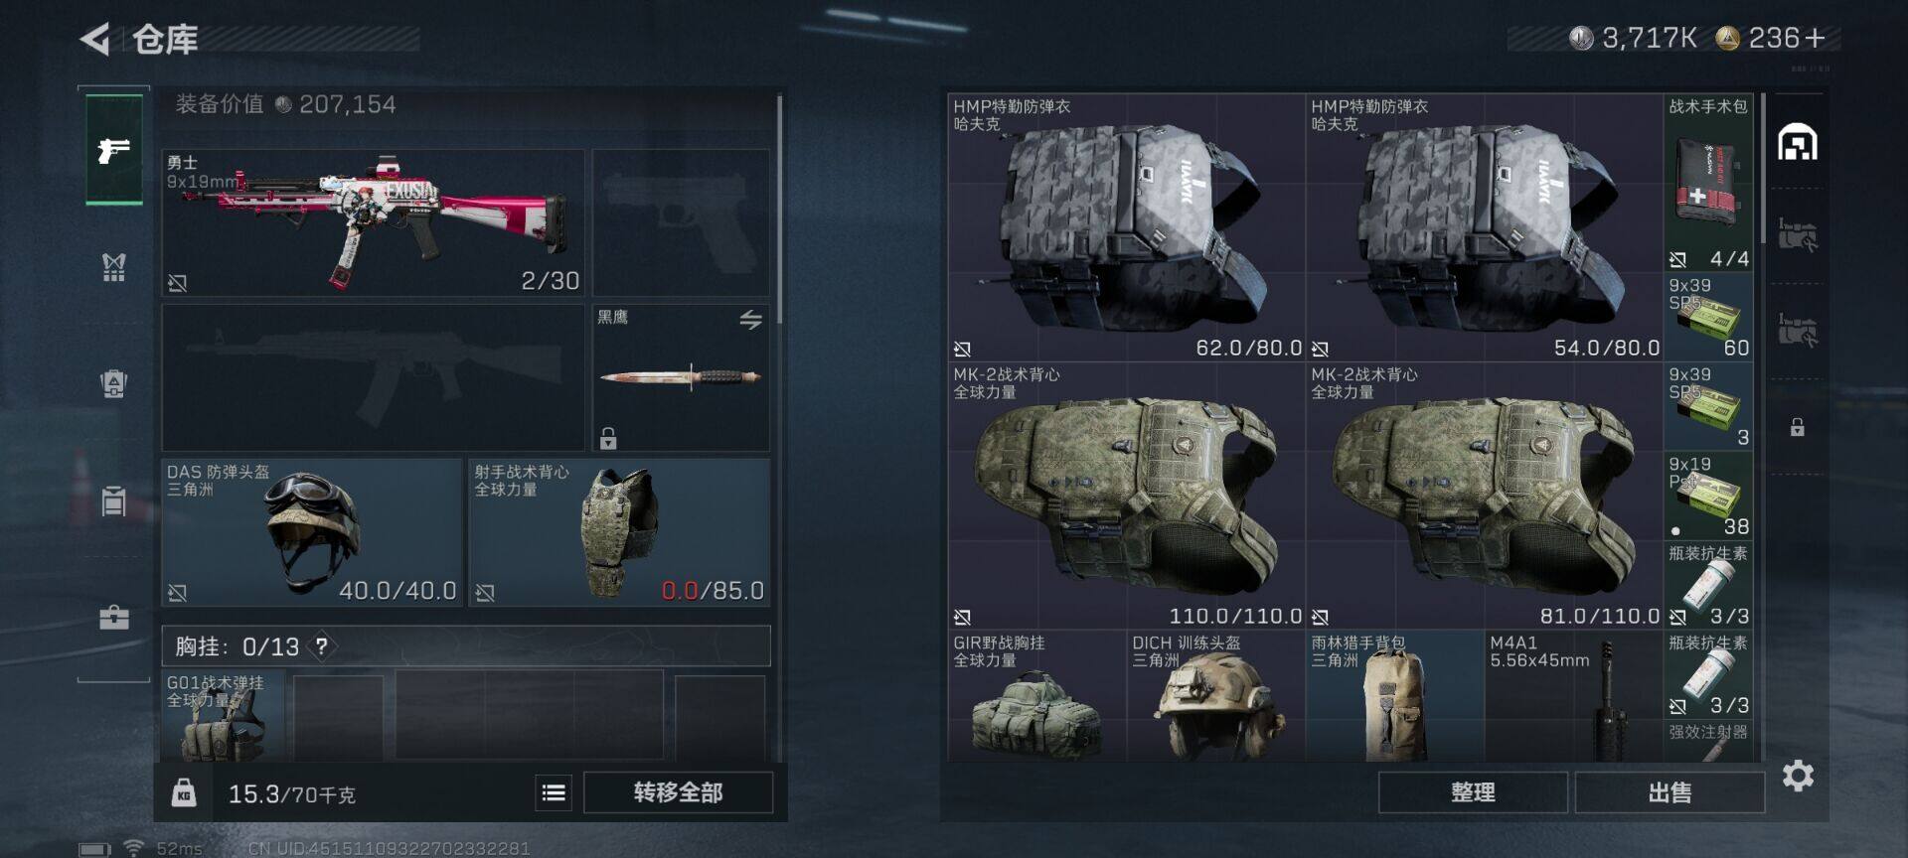The image size is (1908, 858).
Task: Select the 勇士 9x19mm rifle slot
Action: 374,223
